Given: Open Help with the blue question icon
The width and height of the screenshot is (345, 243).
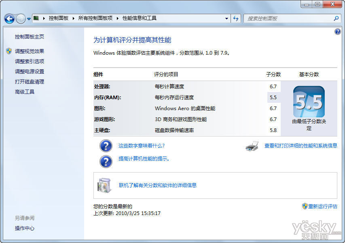Looking at the screenshot, I should (337, 32).
